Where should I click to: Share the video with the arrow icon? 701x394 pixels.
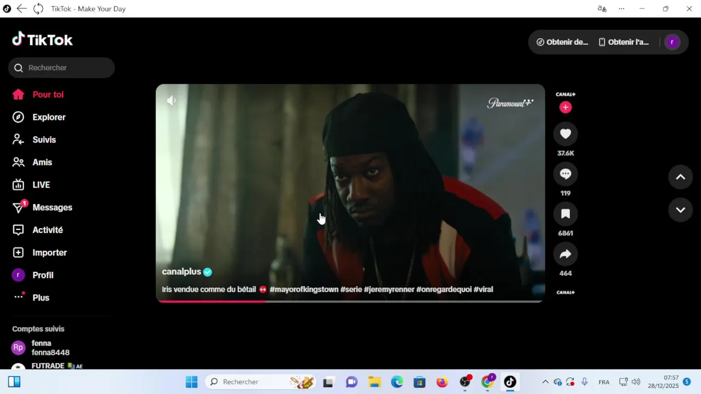566,254
